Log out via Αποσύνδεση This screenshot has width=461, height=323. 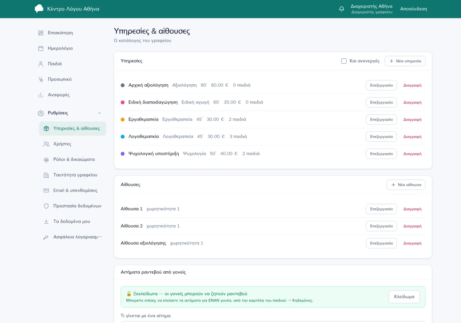[413, 9]
